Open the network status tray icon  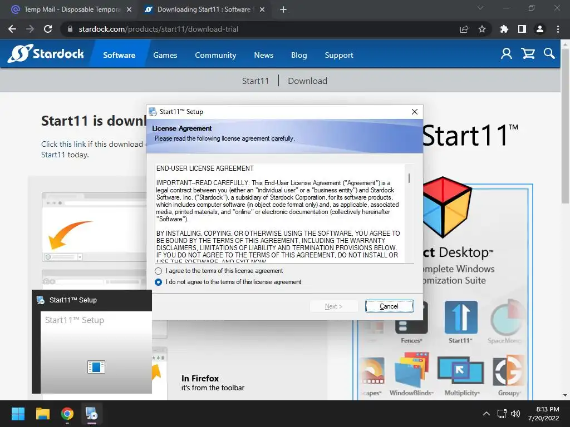pyautogui.click(x=502, y=414)
